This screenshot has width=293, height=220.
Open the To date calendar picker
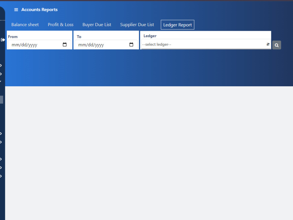[131, 45]
